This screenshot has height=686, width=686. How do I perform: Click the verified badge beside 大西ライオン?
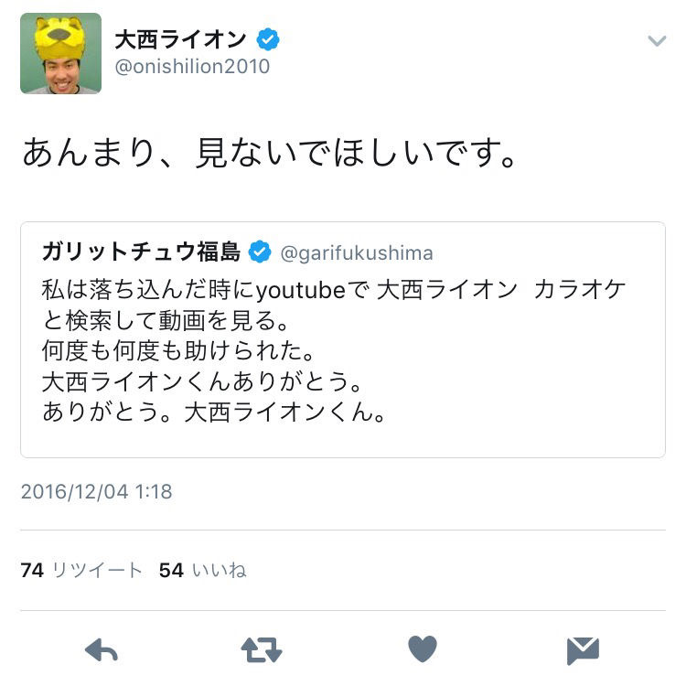pos(268,40)
